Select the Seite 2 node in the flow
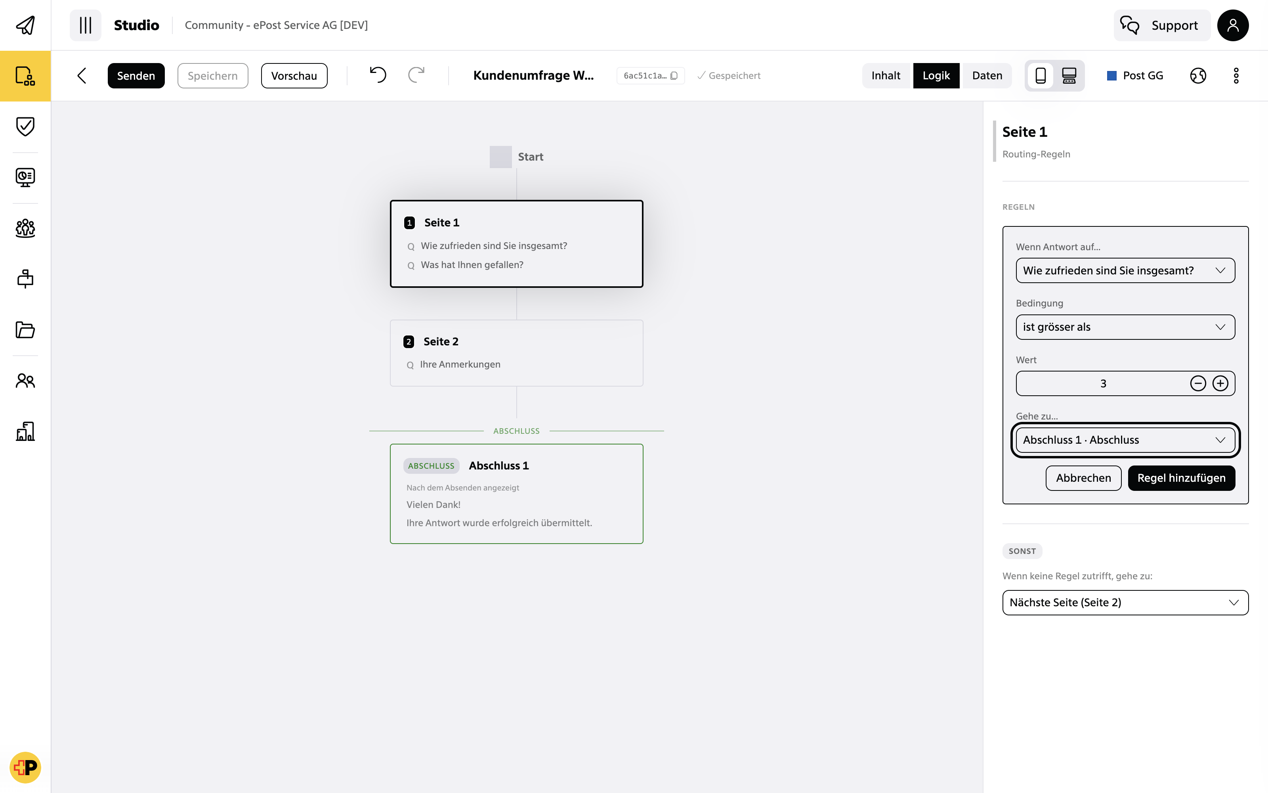 tap(516, 353)
